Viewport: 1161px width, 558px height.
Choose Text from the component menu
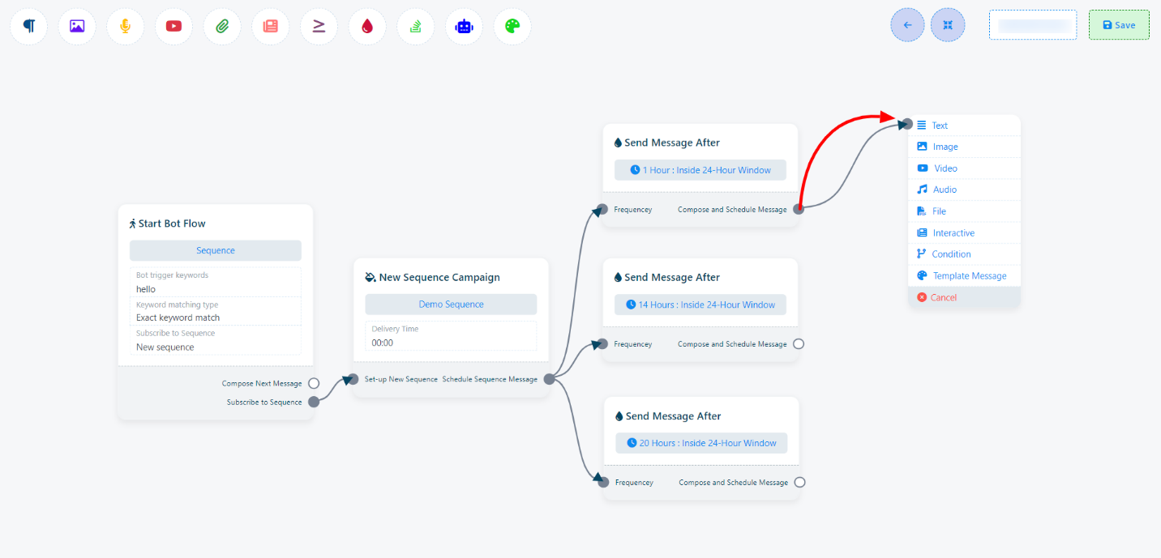click(940, 126)
